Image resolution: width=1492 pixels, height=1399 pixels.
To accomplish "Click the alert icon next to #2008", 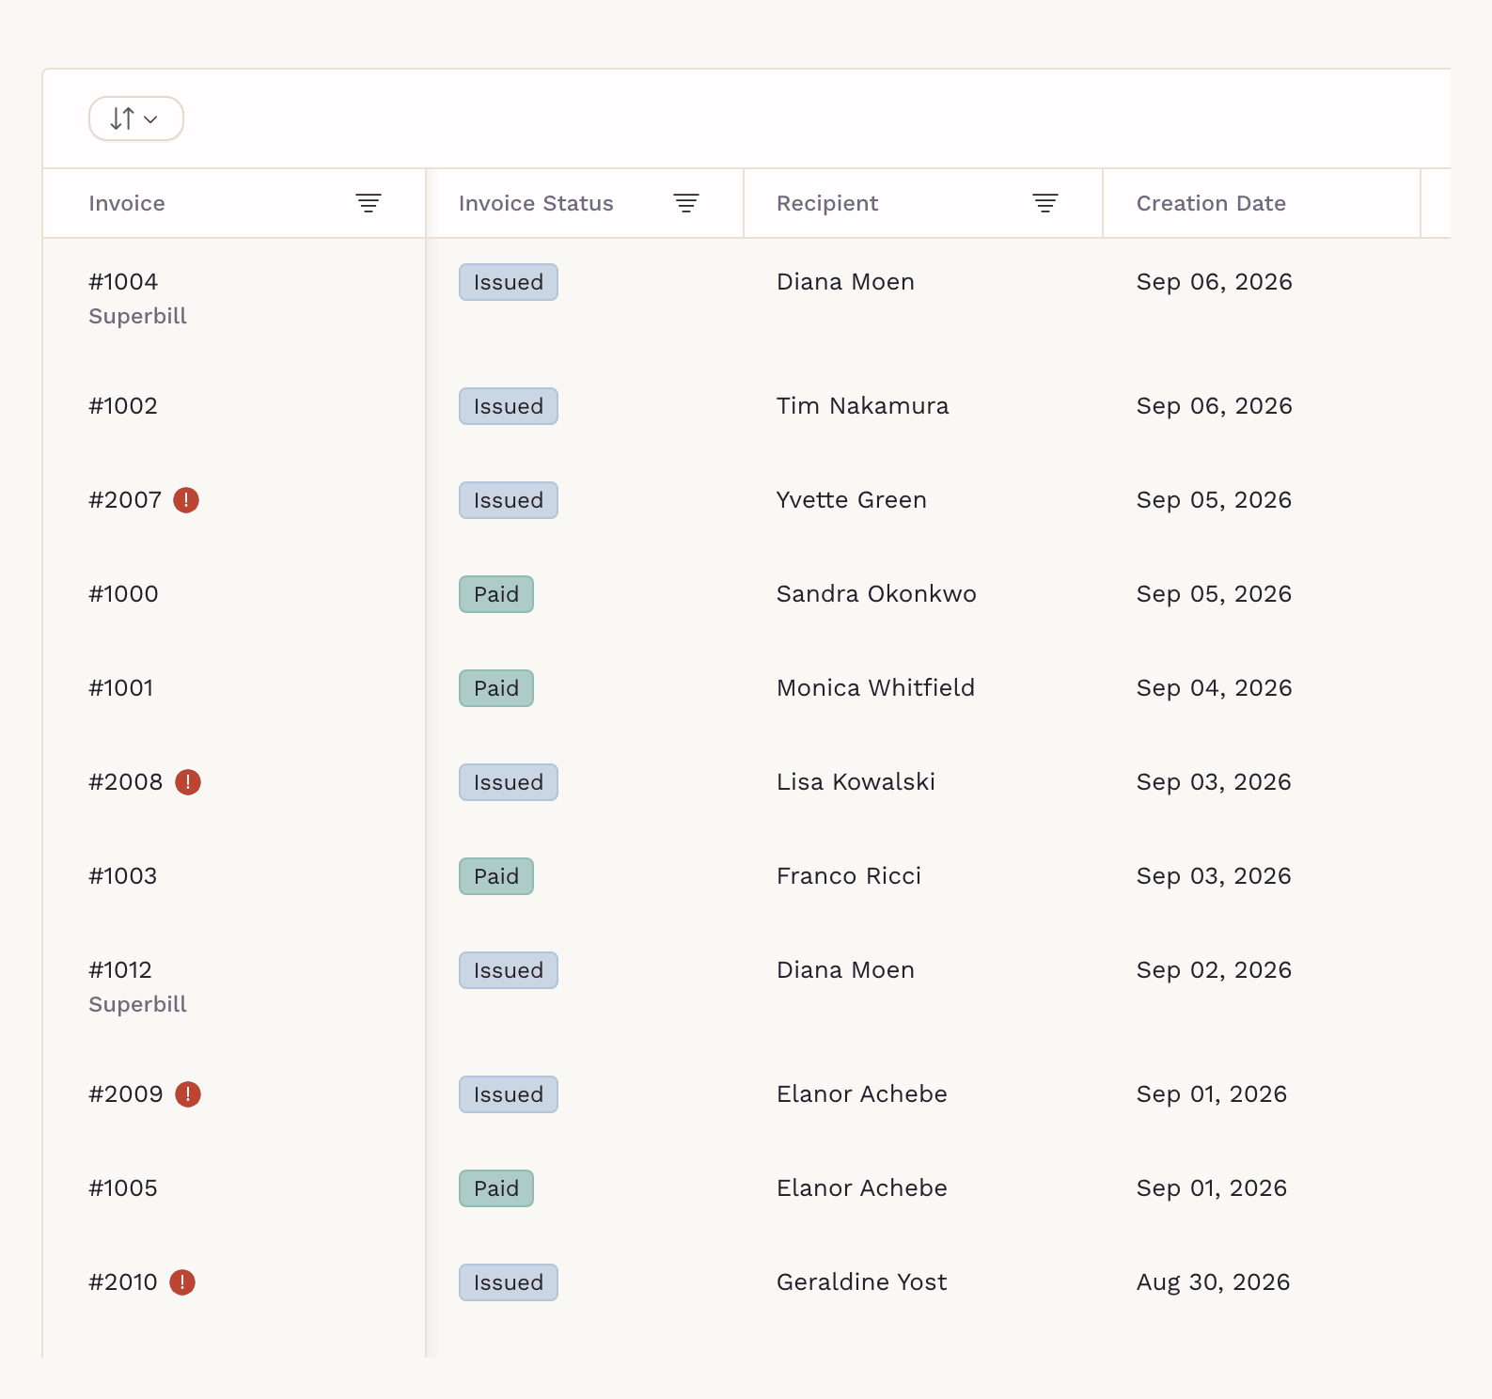I will pos(188,782).
